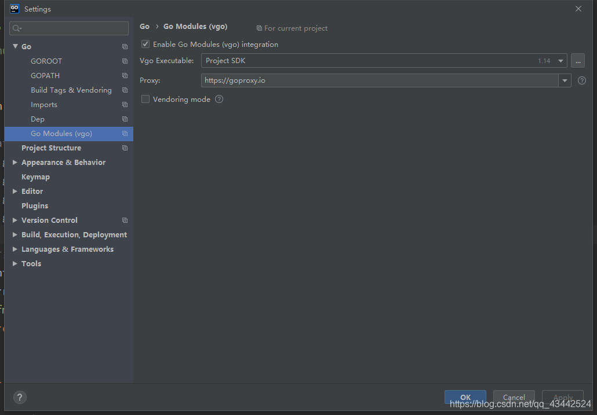Open the Keymap settings page
The image size is (597, 415).
click(x=35, y=177)
